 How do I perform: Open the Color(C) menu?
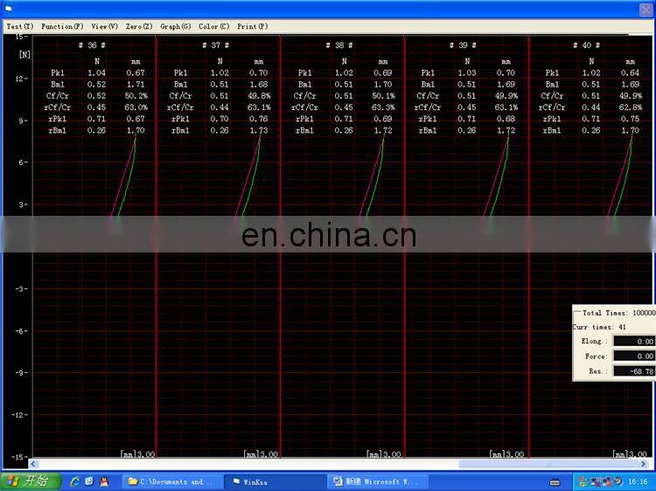213,26
